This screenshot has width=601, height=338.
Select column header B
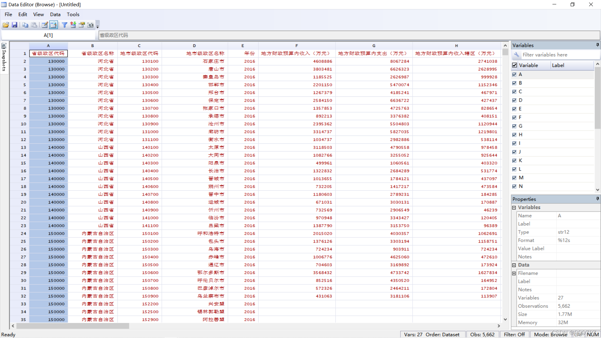93,45
